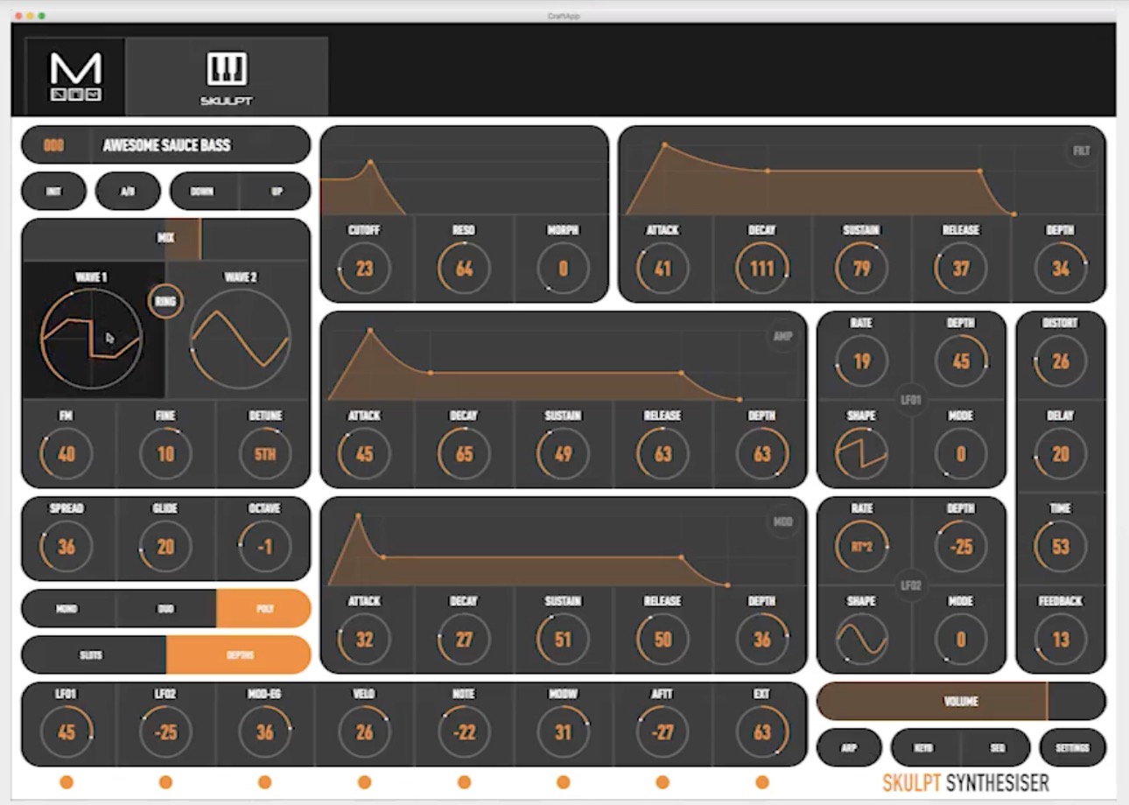Click the Spread knob
This screenshot has height=805, width=1129.
(66, 547)
